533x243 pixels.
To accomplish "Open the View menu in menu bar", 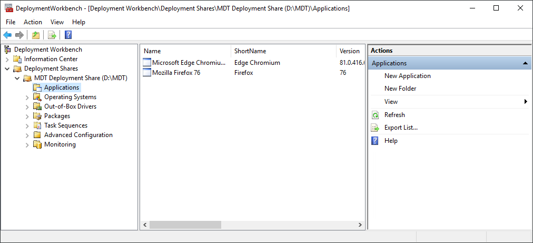I will (x=57, y=22).
